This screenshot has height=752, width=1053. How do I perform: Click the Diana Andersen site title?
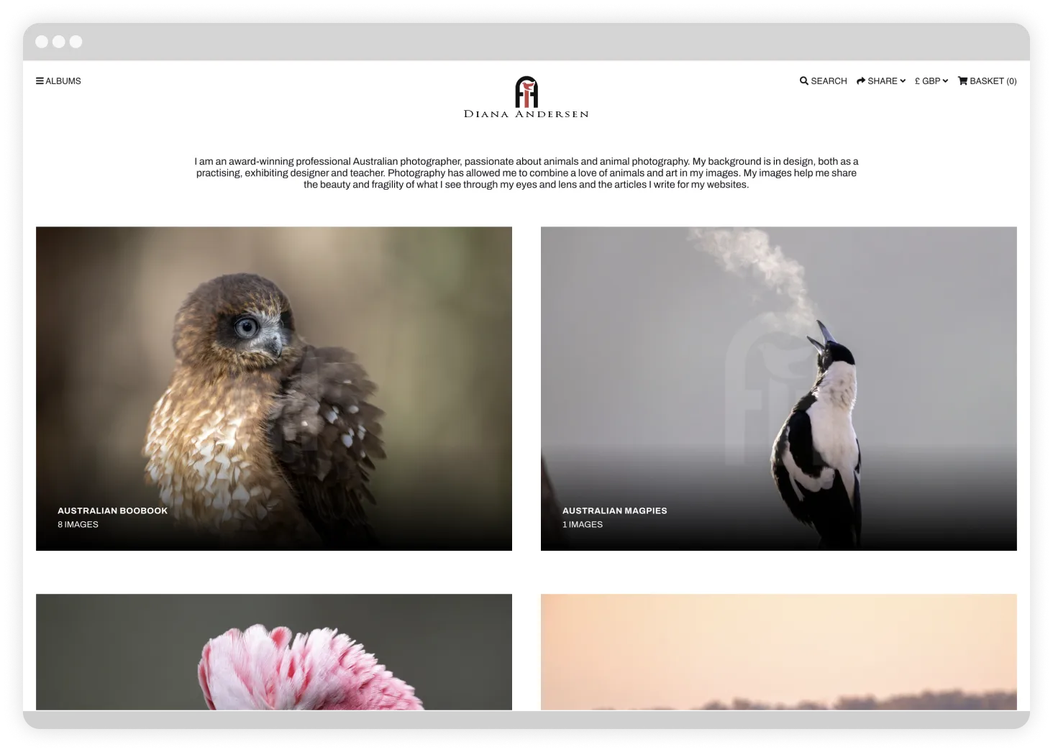point(526,114)
